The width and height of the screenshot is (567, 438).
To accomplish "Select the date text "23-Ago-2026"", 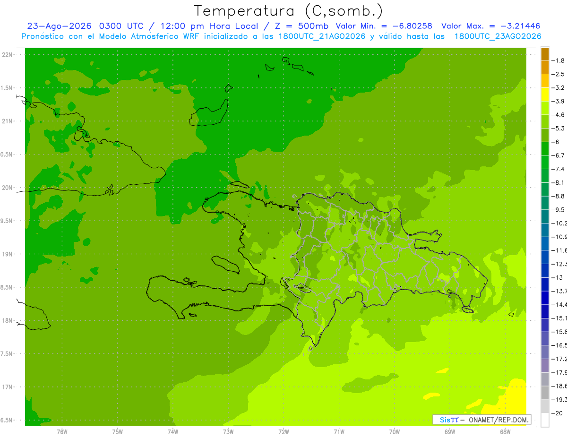I will point(59,26).
